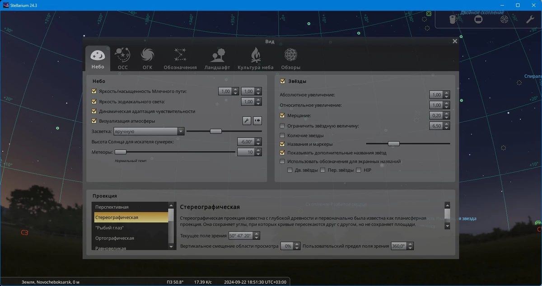Click the red СЗ compass label

tap(24, 233)
